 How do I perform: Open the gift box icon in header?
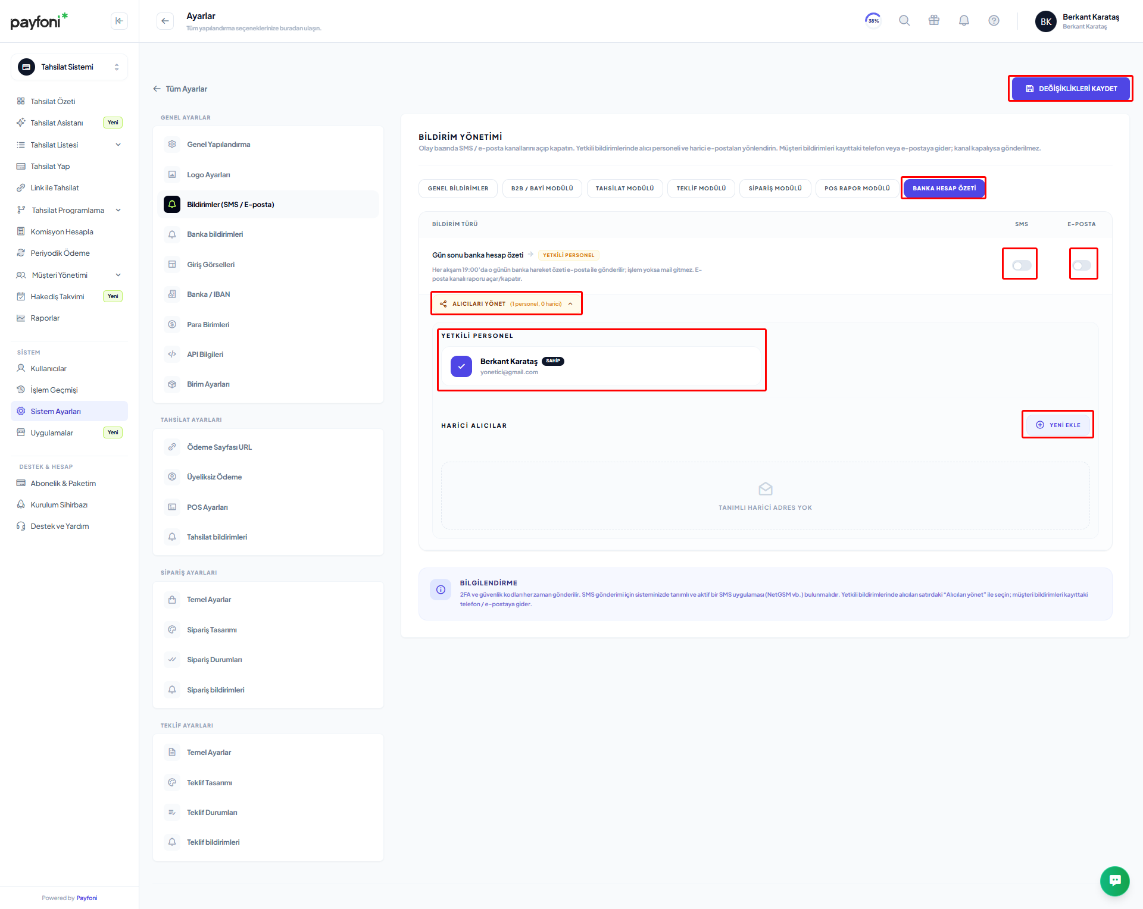click(x=934, y=20)
